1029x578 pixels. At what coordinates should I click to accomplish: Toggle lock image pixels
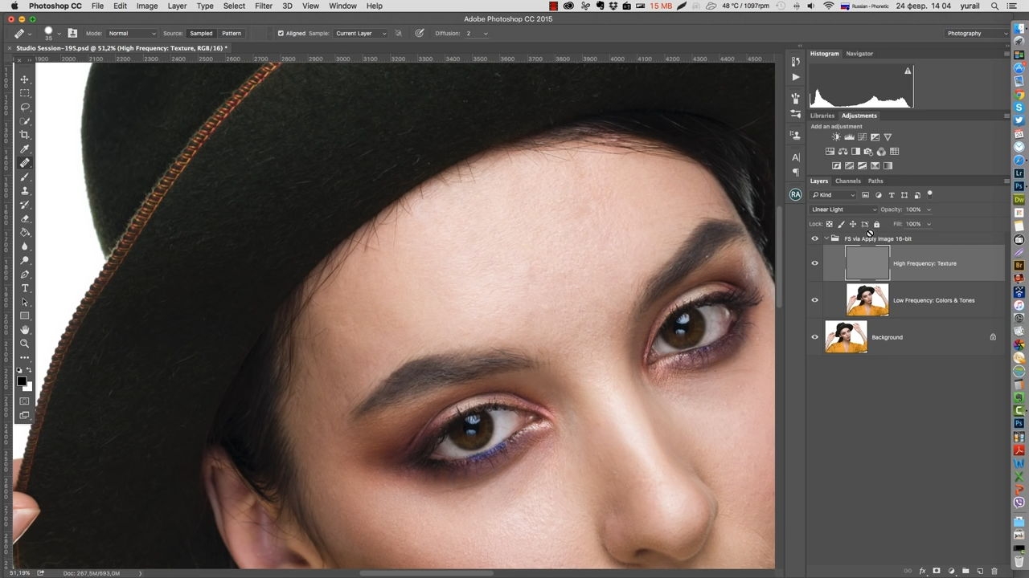point(841,224)
